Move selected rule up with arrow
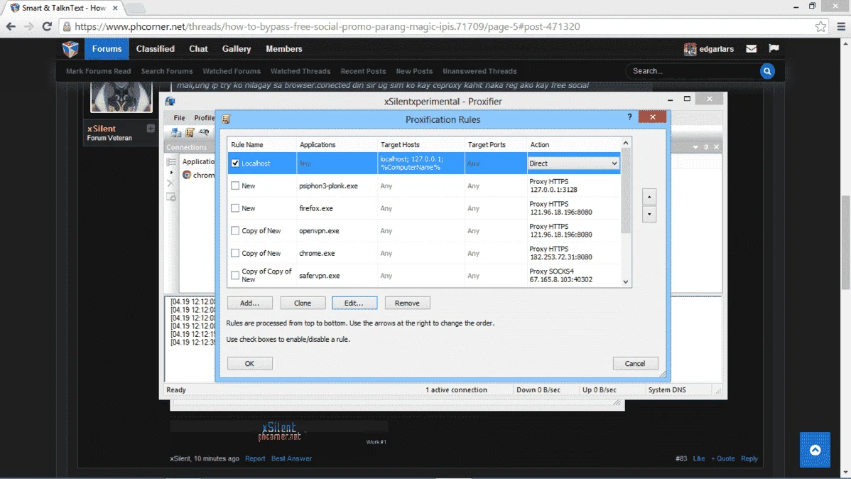The width and height of the screenshot is (851, 479). click(x=649, y=197)
